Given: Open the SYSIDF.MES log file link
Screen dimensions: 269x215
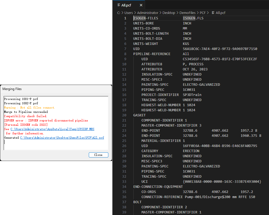Looking at the screenshot, I should pos(52,129).
